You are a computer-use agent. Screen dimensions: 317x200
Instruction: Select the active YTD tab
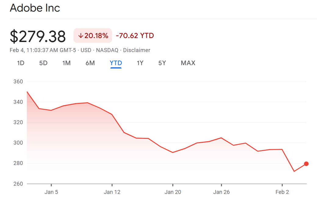tap(116, 63)
